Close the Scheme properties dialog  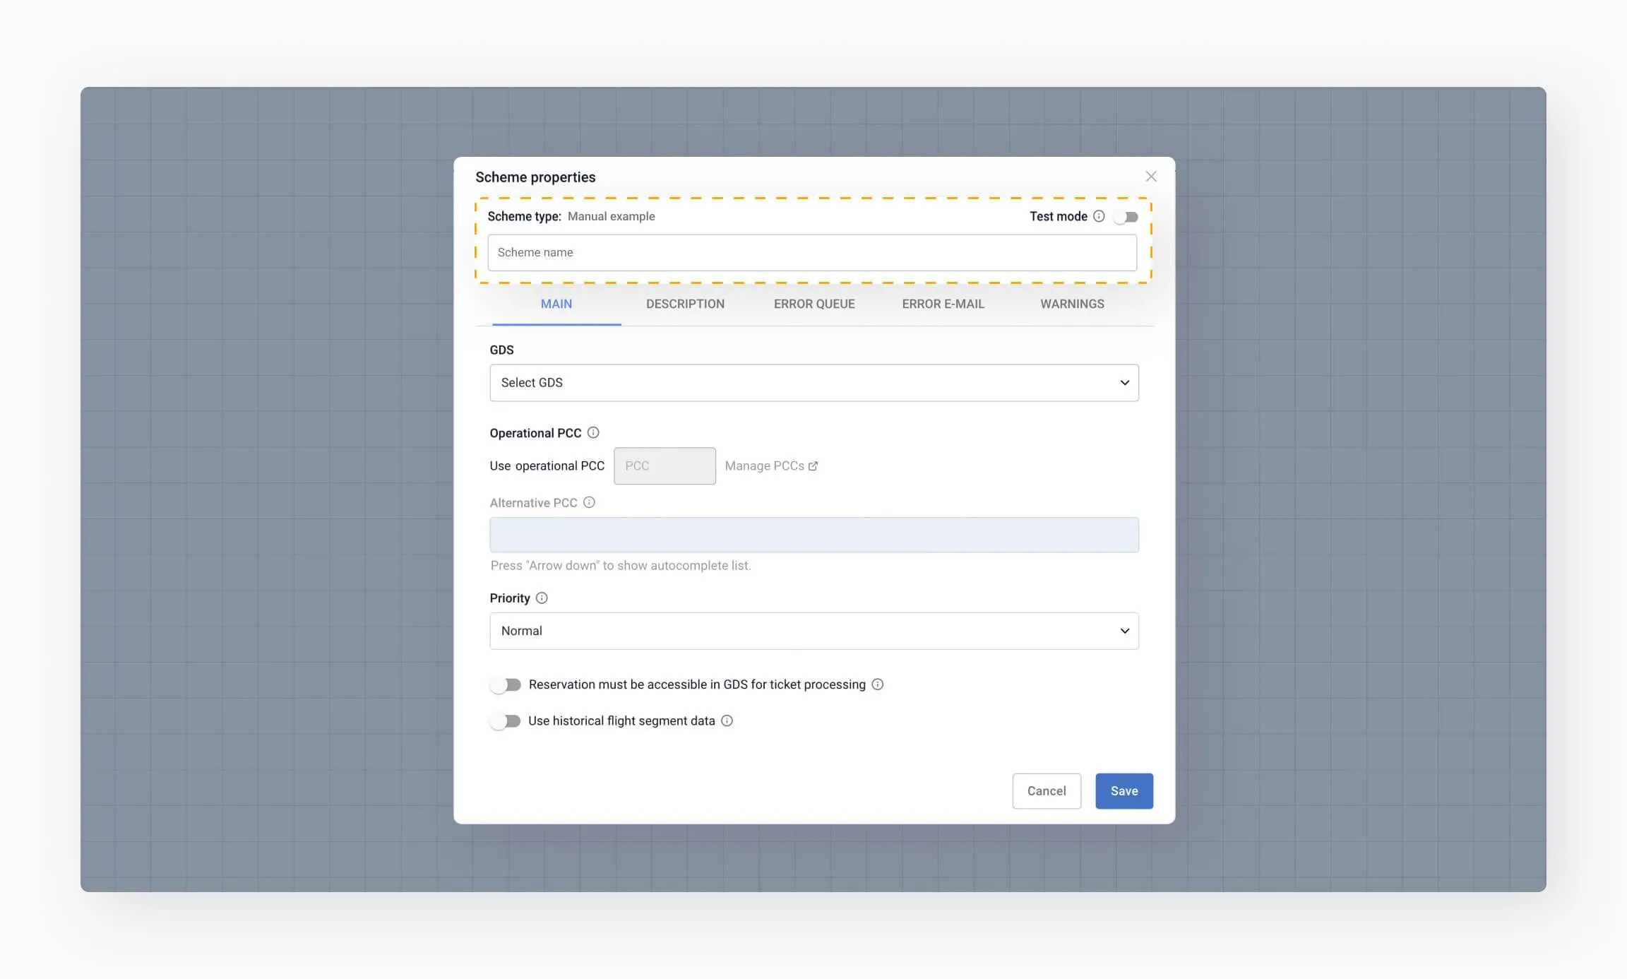[x=1152, y=176]
